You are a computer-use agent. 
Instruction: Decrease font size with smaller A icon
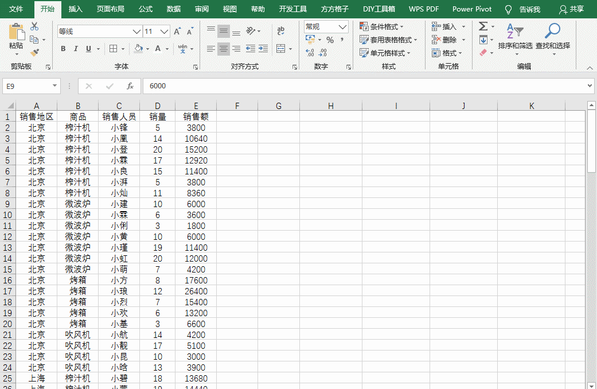point(190,31)
